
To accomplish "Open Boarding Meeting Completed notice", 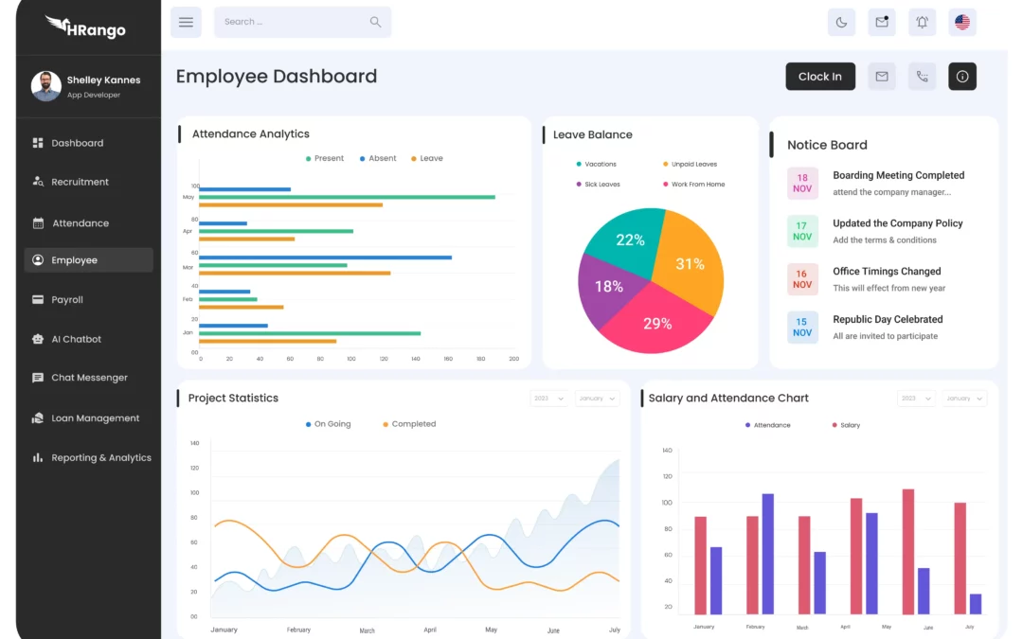I will click(898, 175).
